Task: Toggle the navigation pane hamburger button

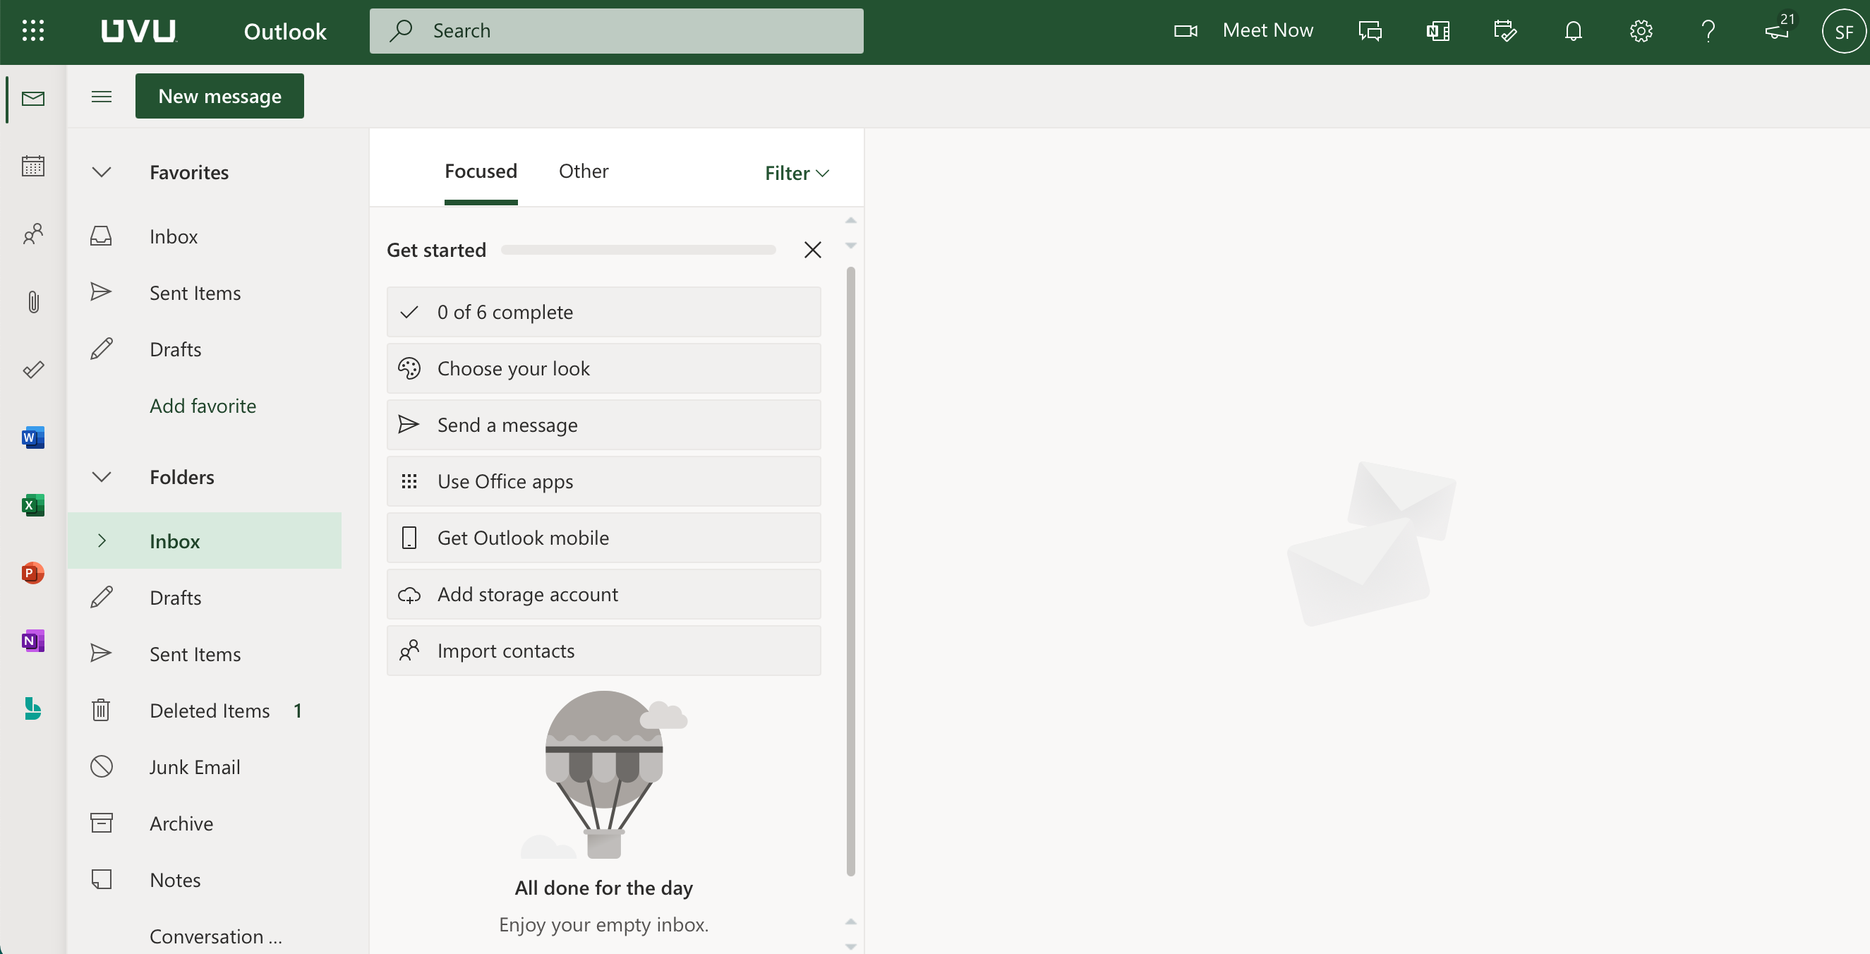Action: pos(102,96)
